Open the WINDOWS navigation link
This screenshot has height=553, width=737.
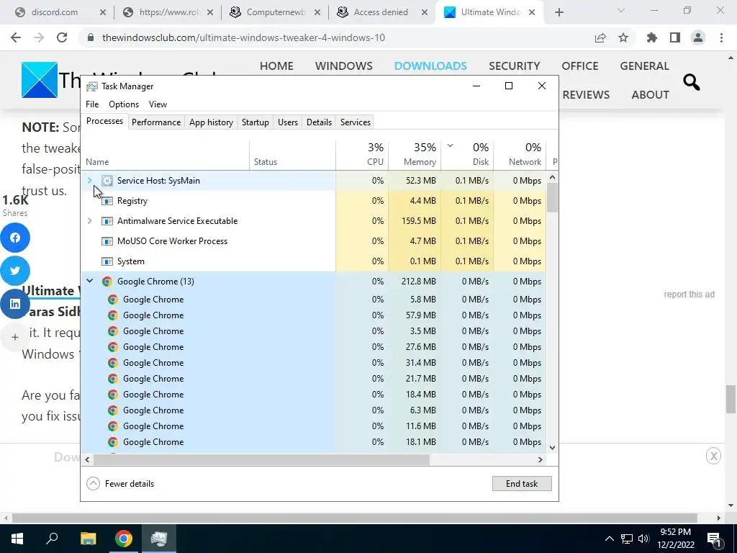coord(343,66)
